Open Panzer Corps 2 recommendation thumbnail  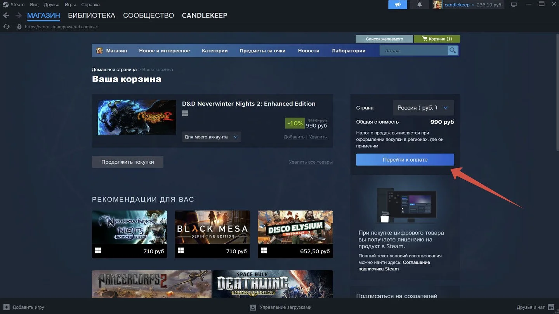[152, 284]
